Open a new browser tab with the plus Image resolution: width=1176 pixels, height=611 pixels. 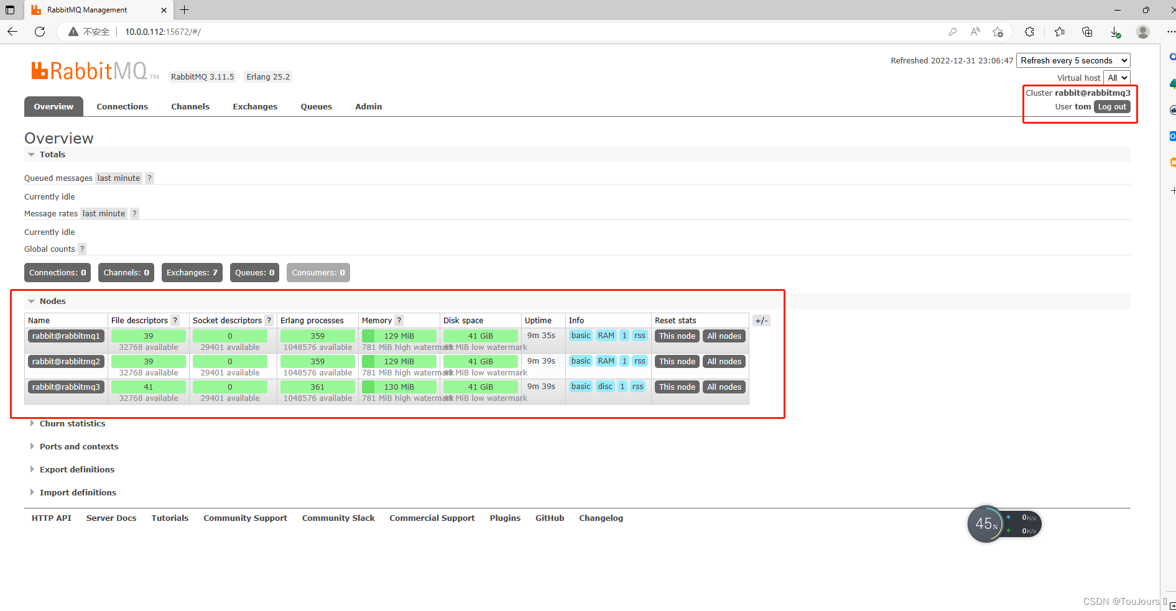click(x=185, y=9)
